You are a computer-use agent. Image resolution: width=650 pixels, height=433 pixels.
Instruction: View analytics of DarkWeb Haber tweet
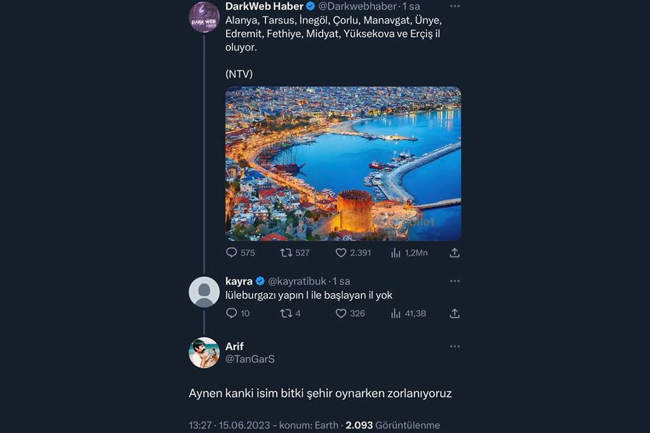point(396,252)
